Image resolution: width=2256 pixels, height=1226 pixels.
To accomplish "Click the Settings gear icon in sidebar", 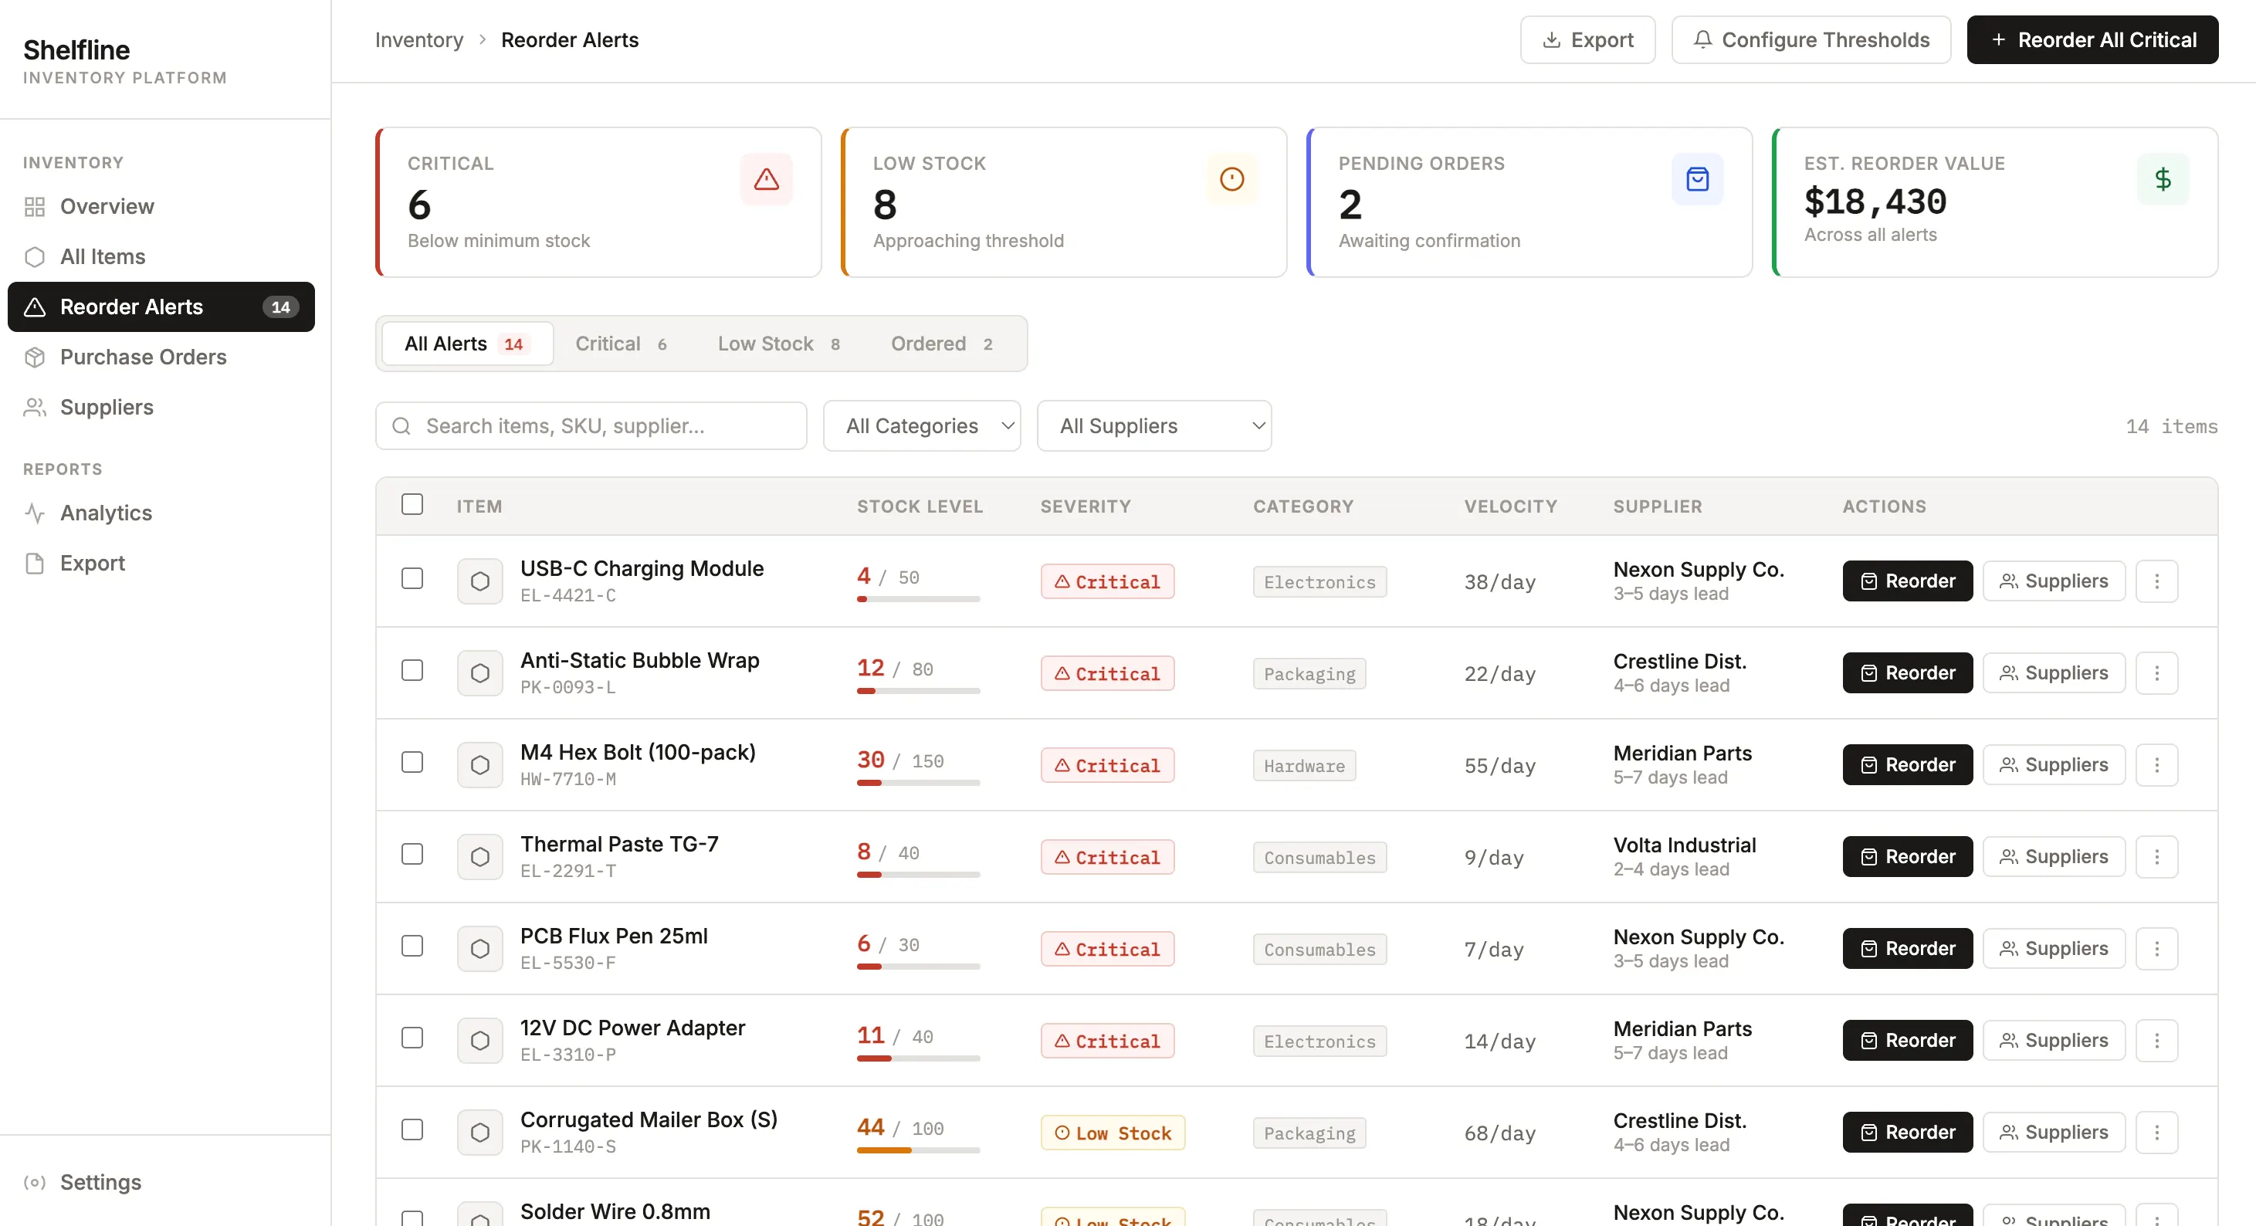I will pyautogui.click(x=34, y=1182).
